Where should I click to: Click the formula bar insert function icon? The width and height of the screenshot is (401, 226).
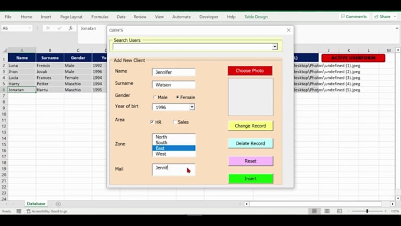(x=71, y=28)
